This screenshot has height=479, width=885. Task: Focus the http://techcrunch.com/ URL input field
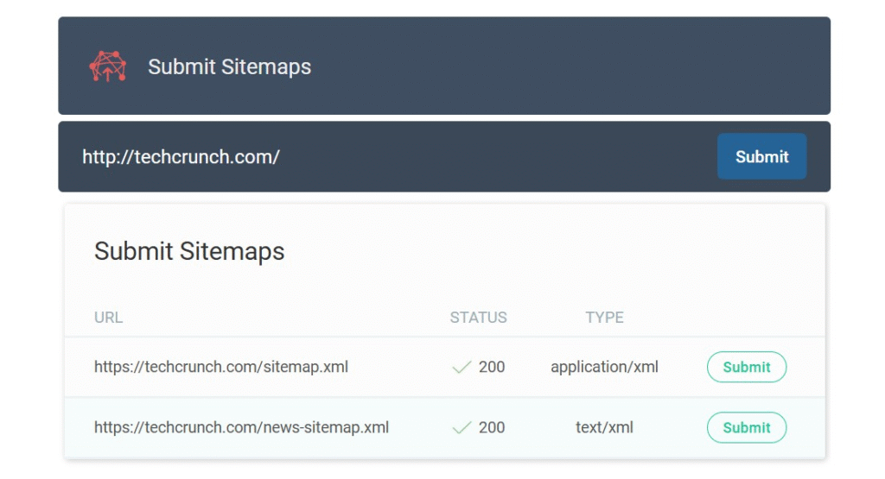tap(390, 157)
